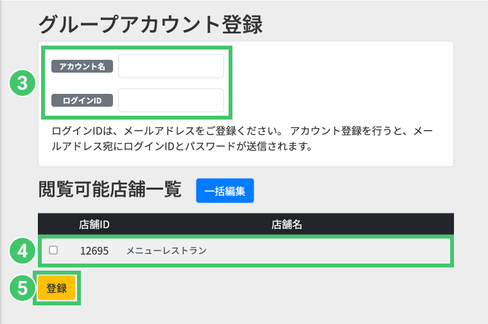Click the 店舗ID column header
Viewport: 488px width, 324px height.
tap(95, 224)
